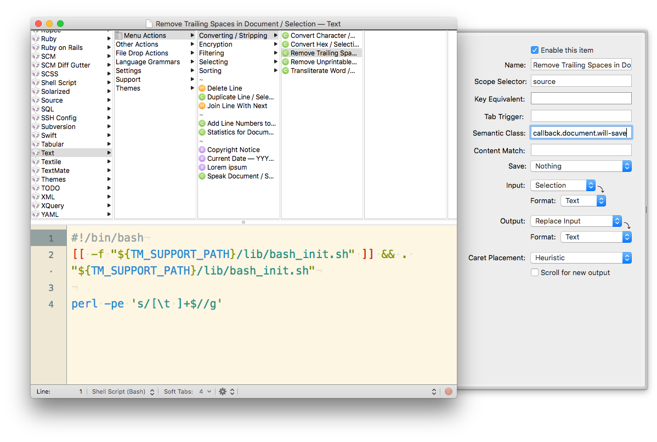Click the command icon beside Convert Hex
Viewport: 657px width, 442px height.
(286, 44)
